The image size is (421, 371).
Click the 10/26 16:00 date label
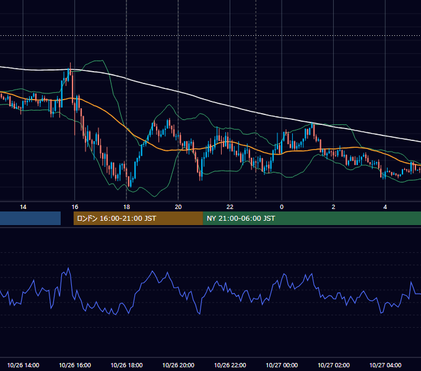(x=75, y=365)
